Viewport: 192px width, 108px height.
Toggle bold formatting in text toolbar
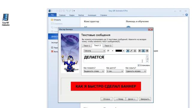coord(127,51)
